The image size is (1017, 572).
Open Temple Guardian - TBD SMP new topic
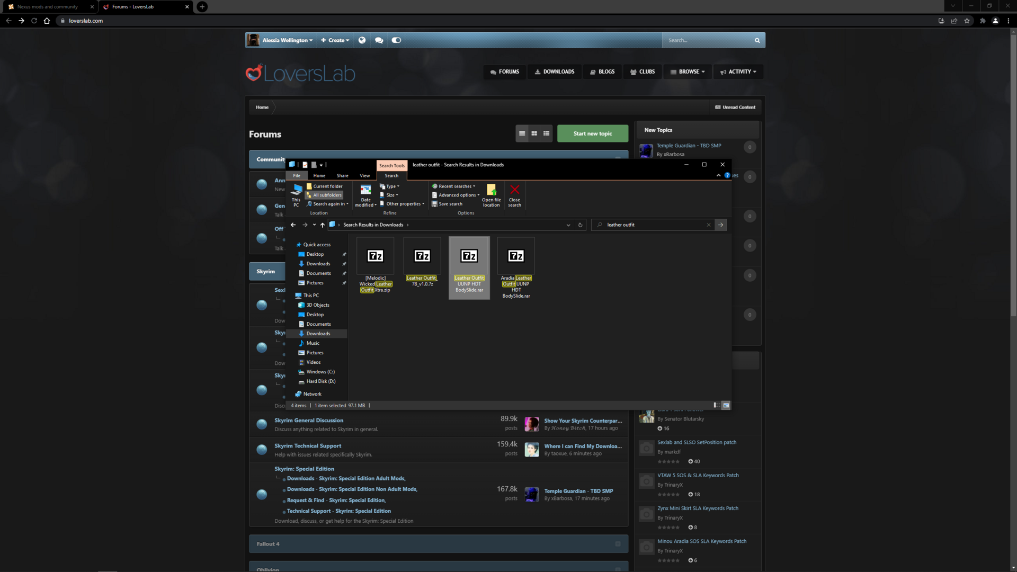[689, 146]
